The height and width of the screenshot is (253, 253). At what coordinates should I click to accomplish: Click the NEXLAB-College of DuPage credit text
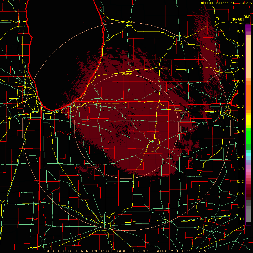click(225, 3)
